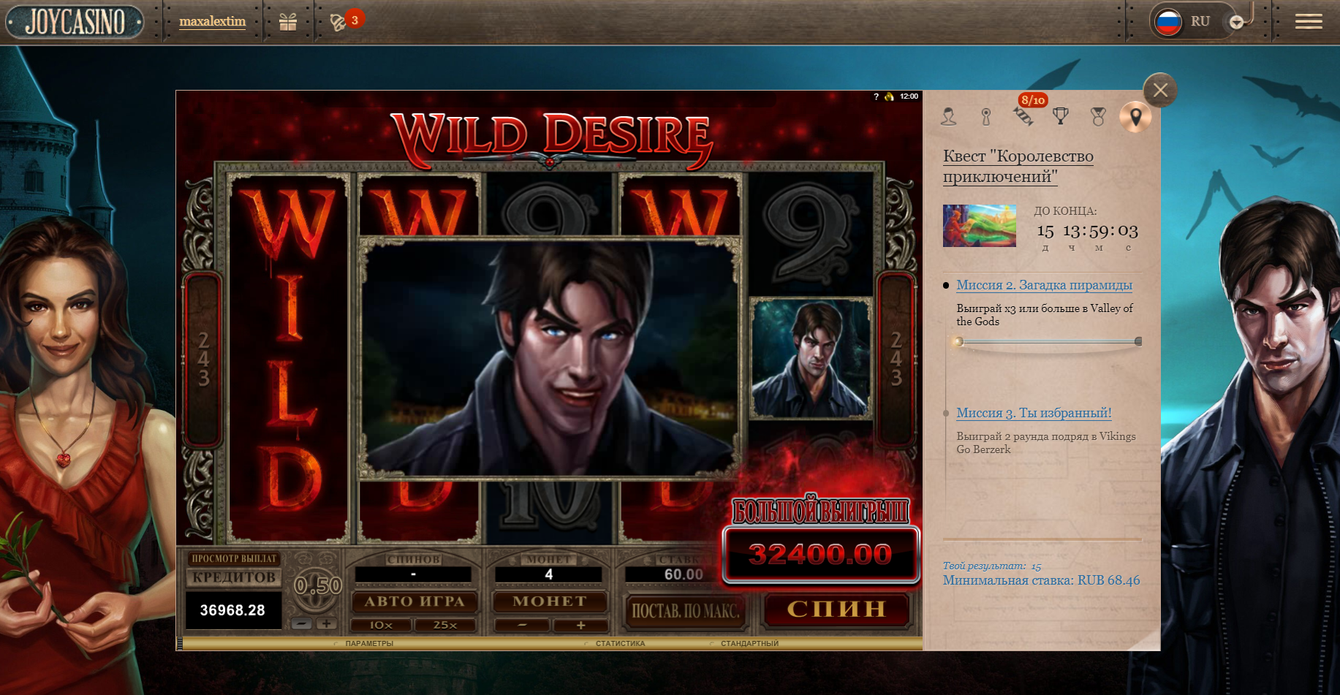Image resolution: width=1340 pixels, height=695 pixels.
Task: Decrease coin value with minus under 0.50
Action: pyautogui.click(x=303, y=624)
